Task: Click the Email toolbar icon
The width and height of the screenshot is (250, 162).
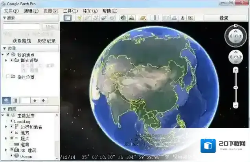Action: 166,18
